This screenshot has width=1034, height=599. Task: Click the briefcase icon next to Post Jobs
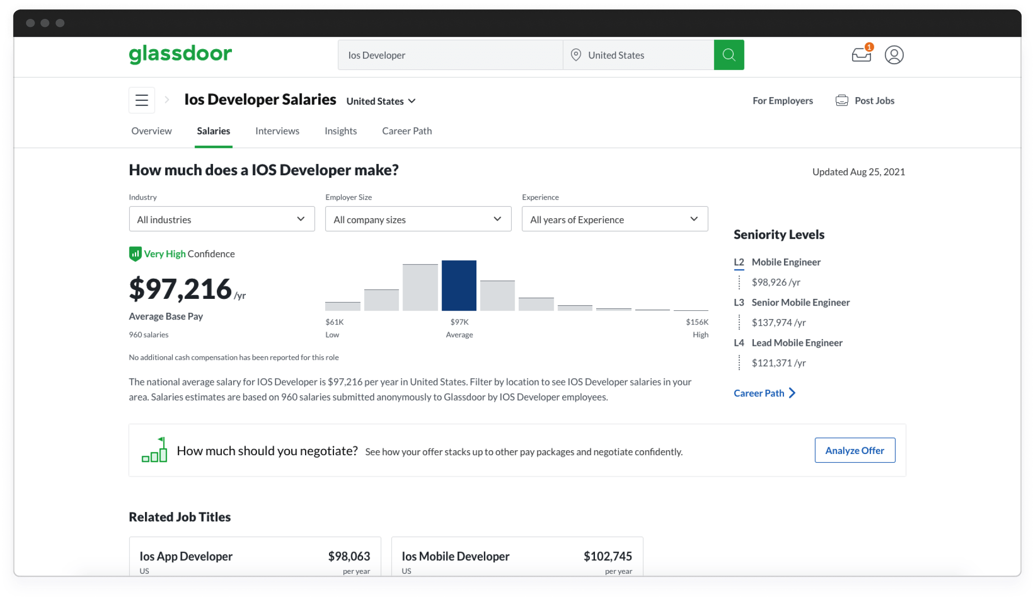[x=842, y=100]
